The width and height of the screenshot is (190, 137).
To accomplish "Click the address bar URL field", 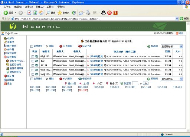I will click(x=95, y=19).
